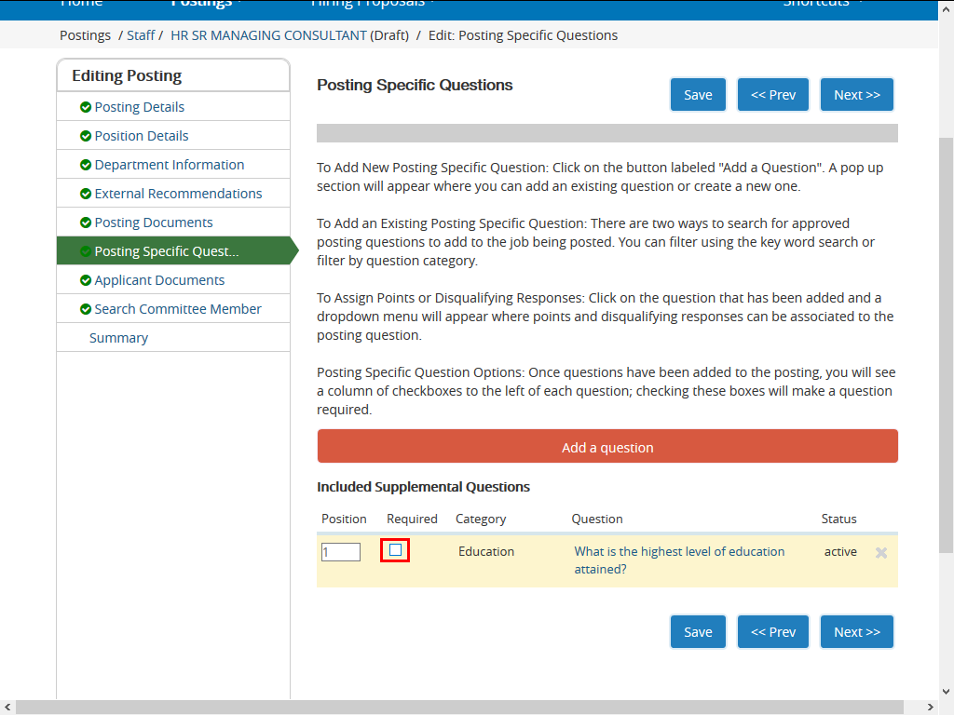Expand the Hiring Proposals menu

(372, 4)
